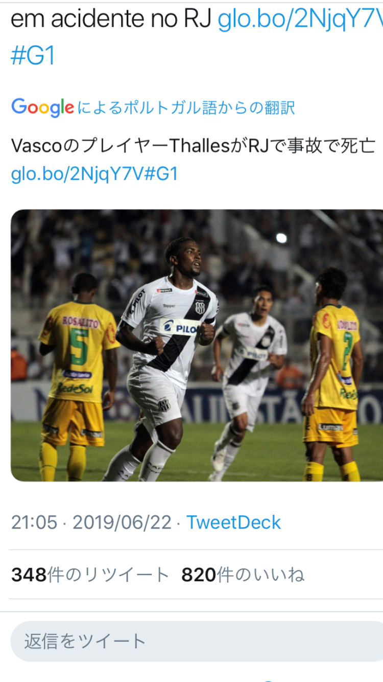Tap the yellow number 2 player in the photo

click(334, 374)
